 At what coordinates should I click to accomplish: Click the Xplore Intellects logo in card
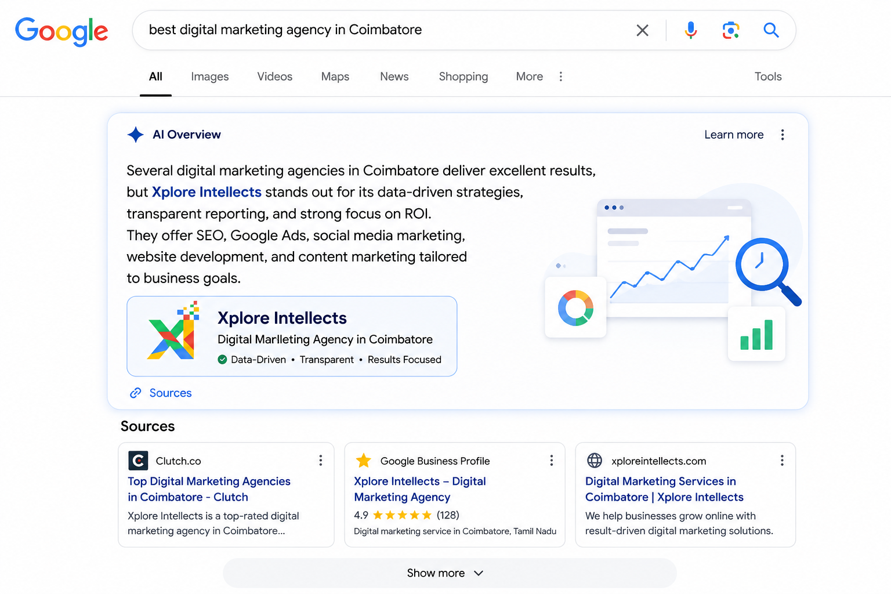click(x=173, y=331)
